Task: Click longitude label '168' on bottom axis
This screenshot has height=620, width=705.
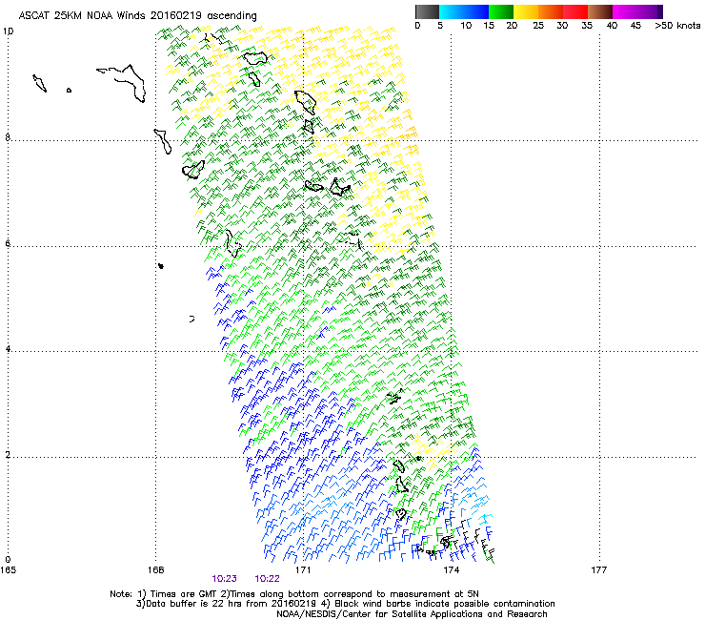Action: click(x=156, y=570)
